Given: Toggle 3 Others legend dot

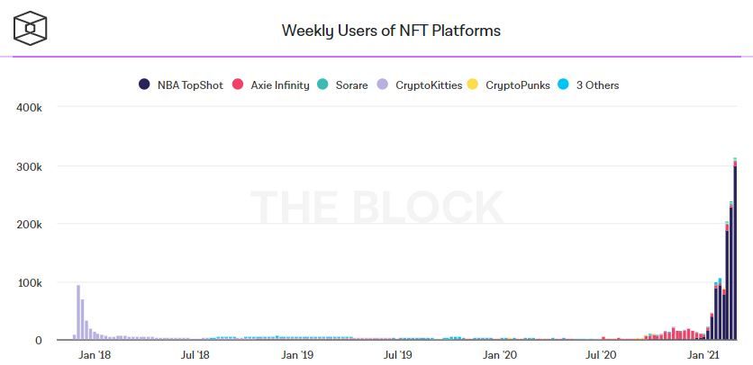Looking at the screenshot, I should point(565,85).
